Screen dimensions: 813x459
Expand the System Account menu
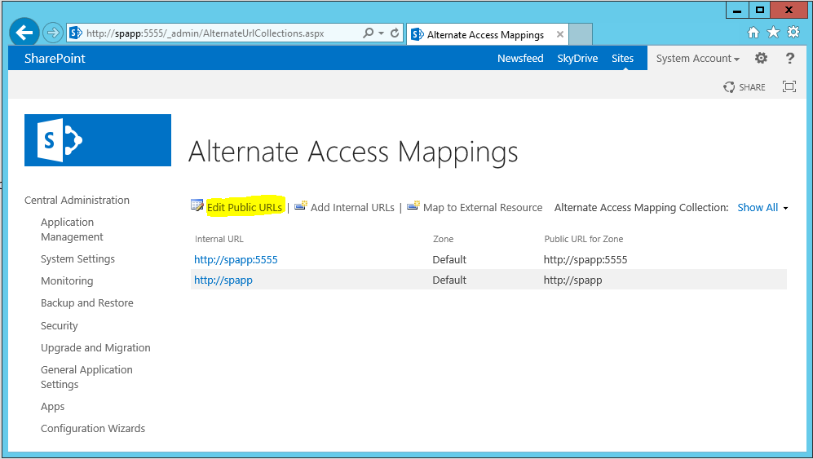pyautogui.click(x=697, y=59)
